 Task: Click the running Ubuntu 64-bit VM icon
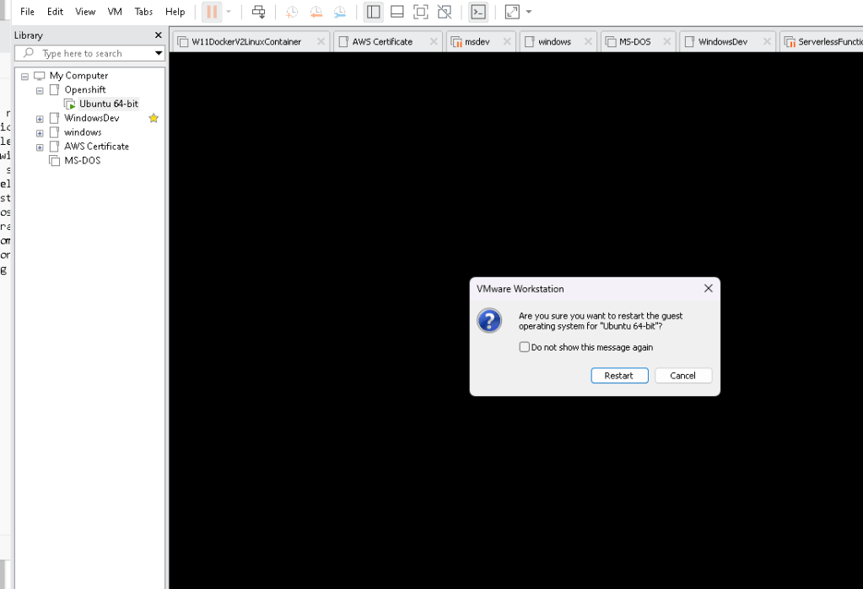click(69, 104)
